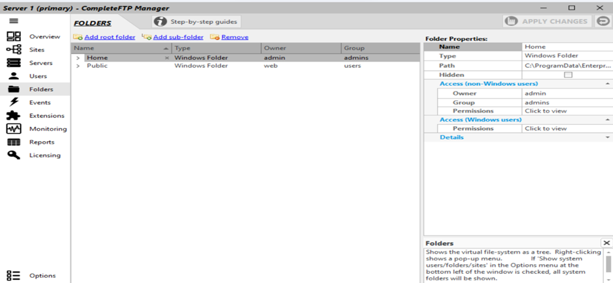
Task: Open Step-by-step guides button
Action: (196, 21)
